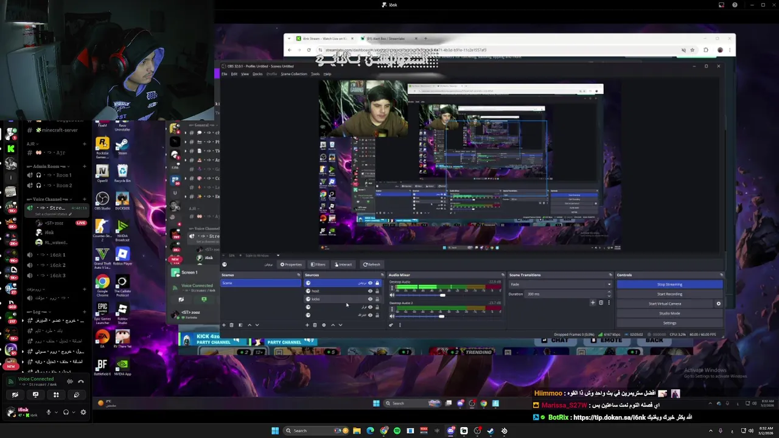
Task: Click Properties button above OBS Sources
Action: 291,265
